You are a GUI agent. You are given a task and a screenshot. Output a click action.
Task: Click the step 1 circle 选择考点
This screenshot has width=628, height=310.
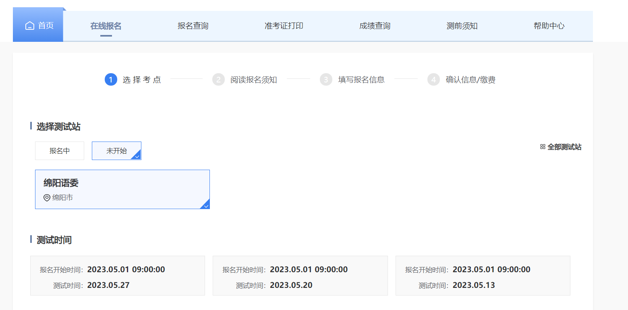point(111,80)
